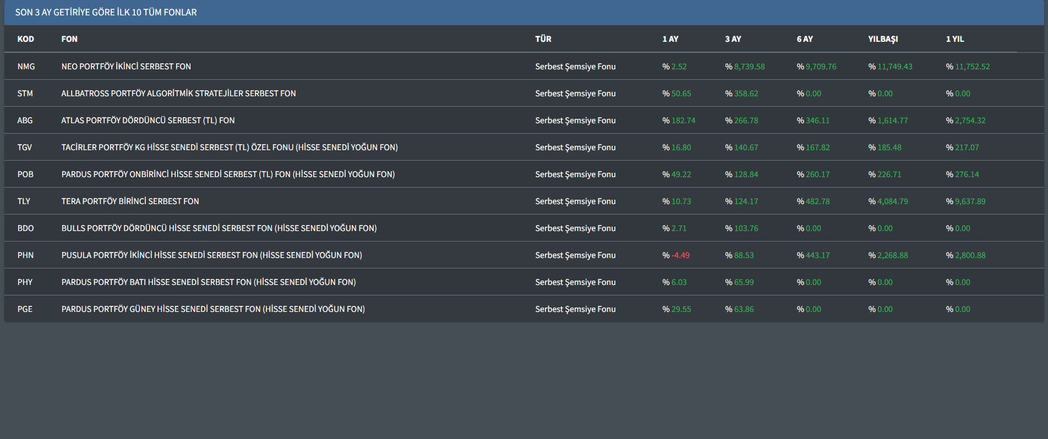Select the 6 AY column header
The width and height of the screenshot is (1048, 439).
tap(804, 39)
